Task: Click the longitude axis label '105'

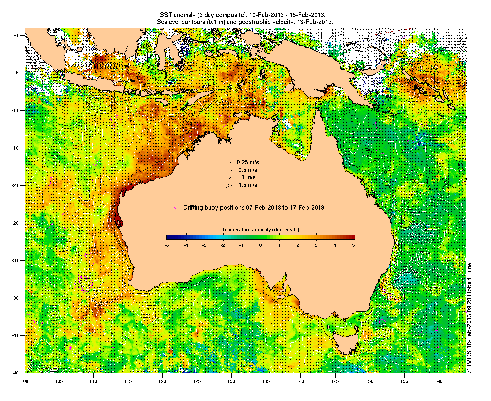Action: (x=59, y=381)
